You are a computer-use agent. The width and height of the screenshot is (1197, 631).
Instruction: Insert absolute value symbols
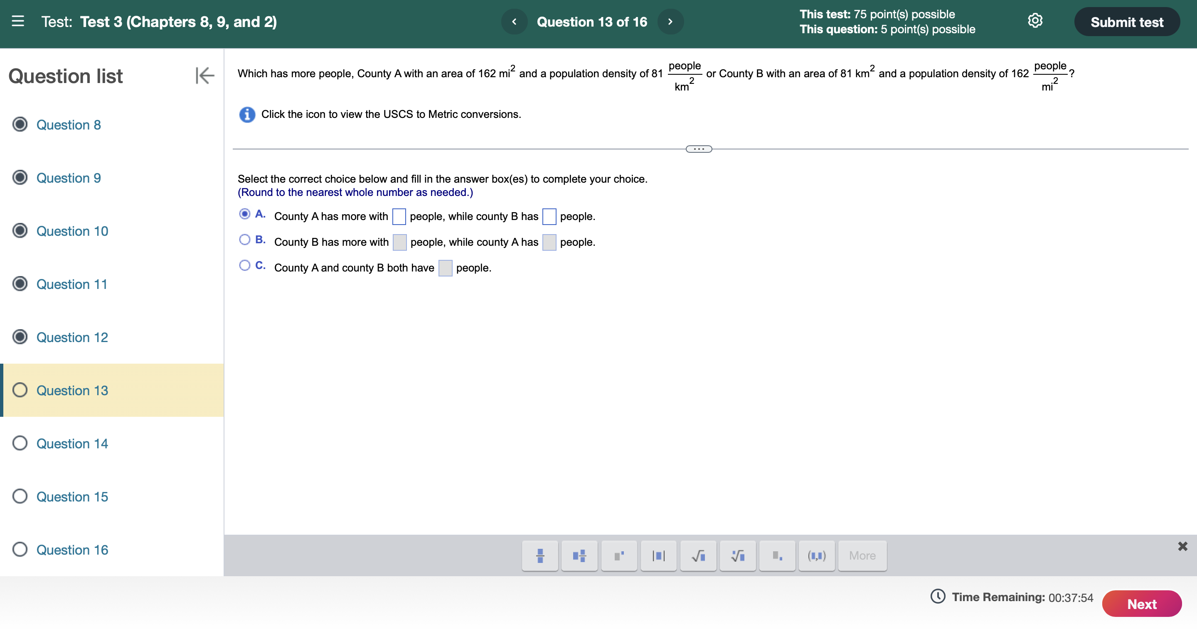point(658,555)
